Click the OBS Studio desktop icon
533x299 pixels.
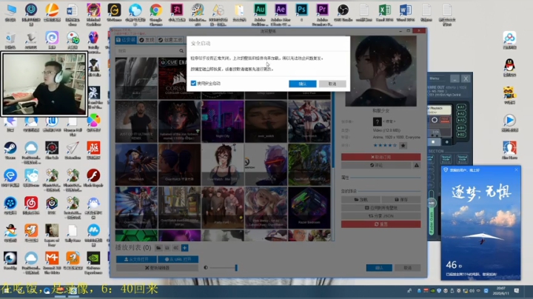343,13
